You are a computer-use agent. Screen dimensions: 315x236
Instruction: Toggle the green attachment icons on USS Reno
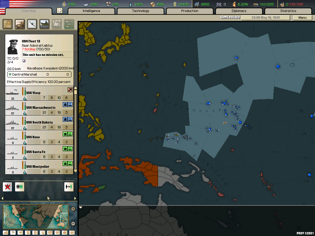tap(68, 134)
